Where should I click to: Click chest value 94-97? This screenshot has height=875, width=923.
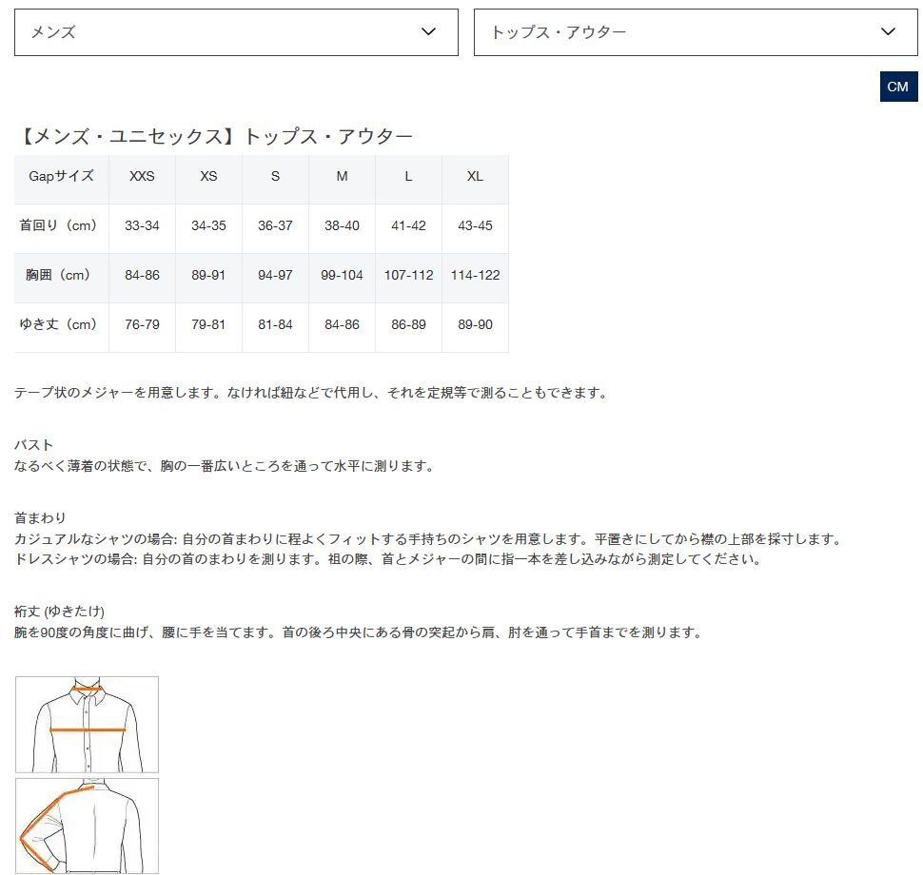(x=275, y=275)
